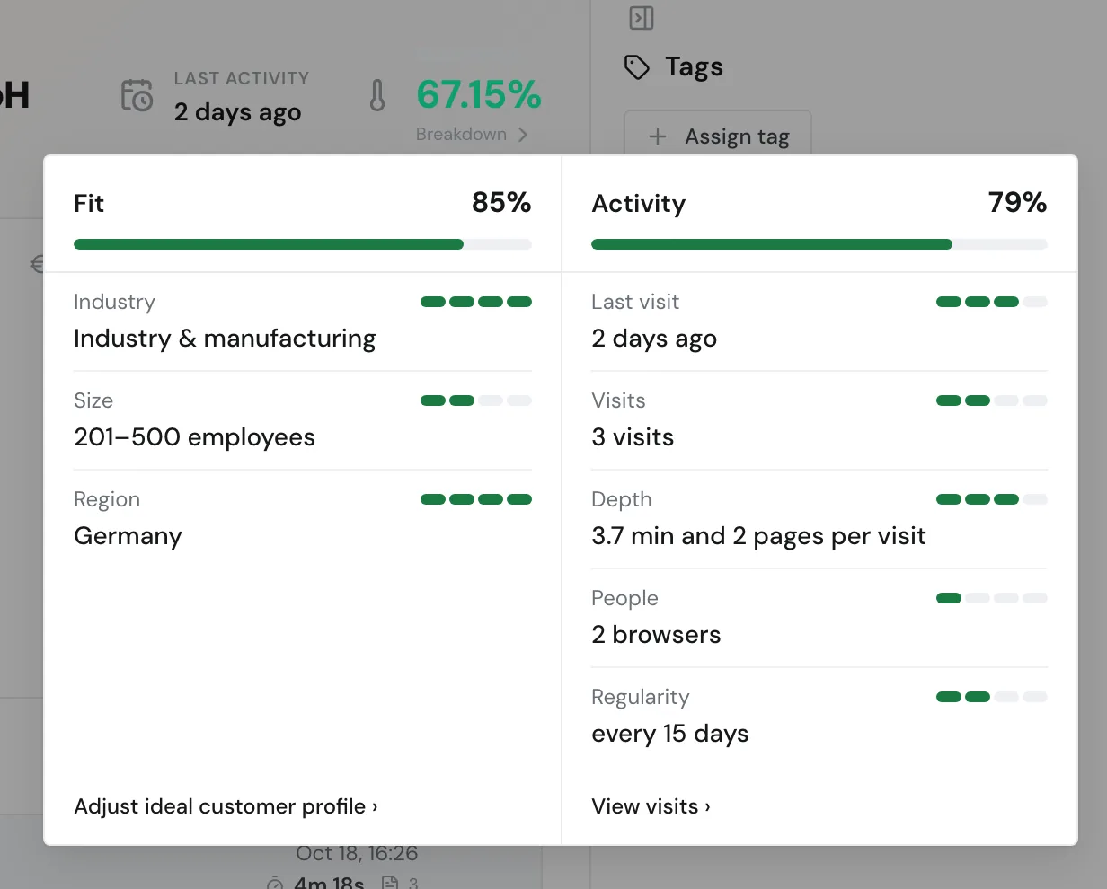Click the every 15 days value
This screenshot has width=1107, height=889.
point(670,734)
